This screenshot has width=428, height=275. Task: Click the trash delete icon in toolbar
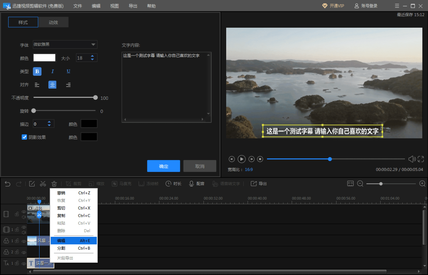click(x=54, y=184)
